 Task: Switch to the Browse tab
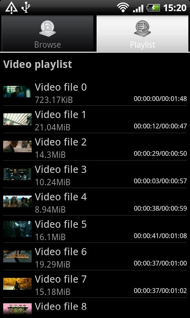[x=47, y=33]
